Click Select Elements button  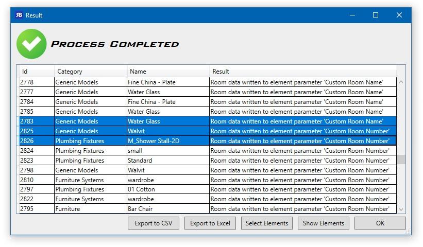pos(267,223)
